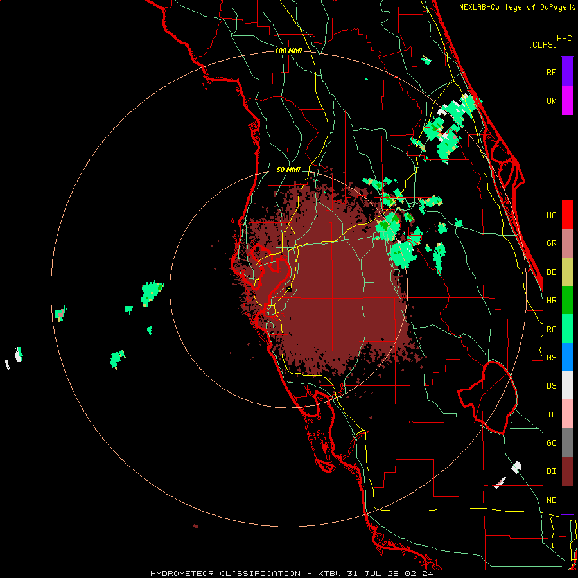Select the GC gray legend swatch

tap(567, 442)
